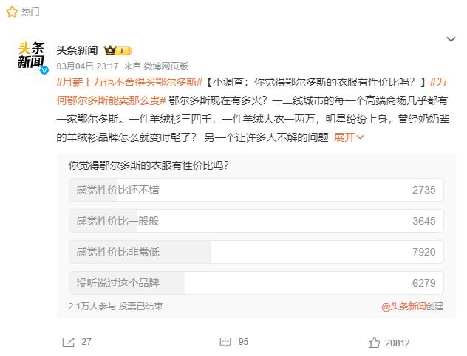This screenshot has height=356, width=467.
Task: Click the 头条新闻 account name
Action: [x=77, y=50]
